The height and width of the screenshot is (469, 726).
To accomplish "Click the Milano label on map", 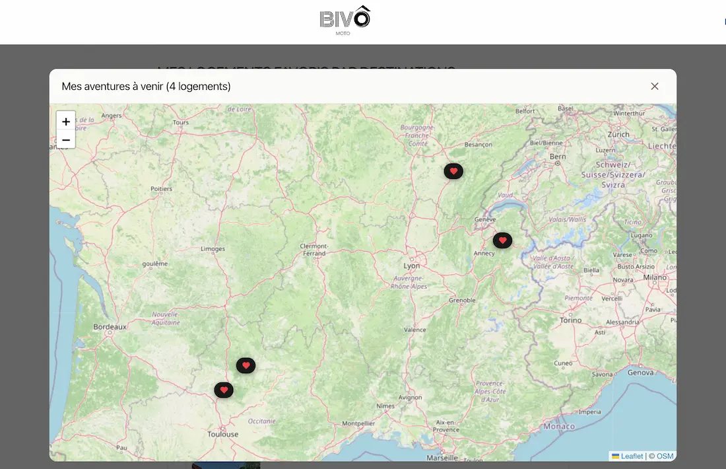I will [x=655, y=277].
